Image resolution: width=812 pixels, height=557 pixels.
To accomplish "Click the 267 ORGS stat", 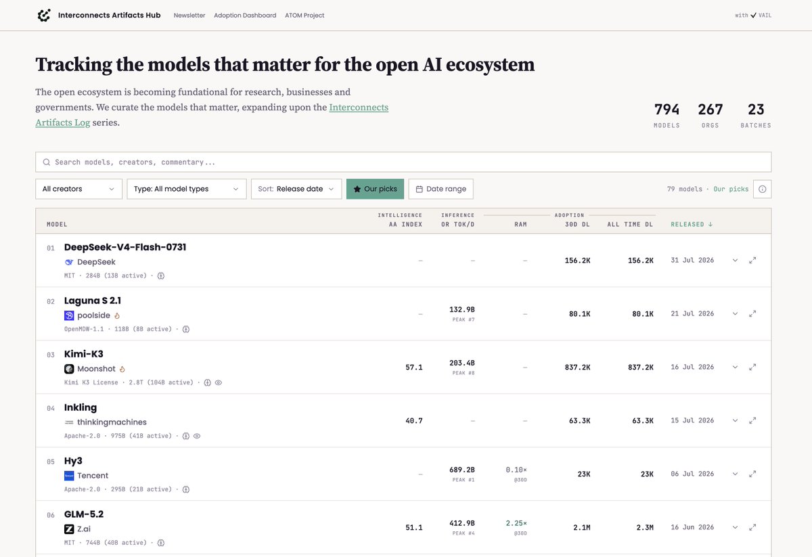I will tap(710, 114).
